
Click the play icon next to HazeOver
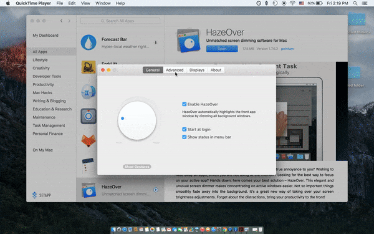(155, 190)
